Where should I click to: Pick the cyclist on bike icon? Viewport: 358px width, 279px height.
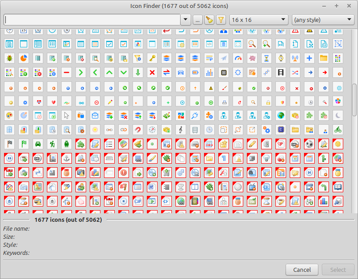click(x=338, y=130)
